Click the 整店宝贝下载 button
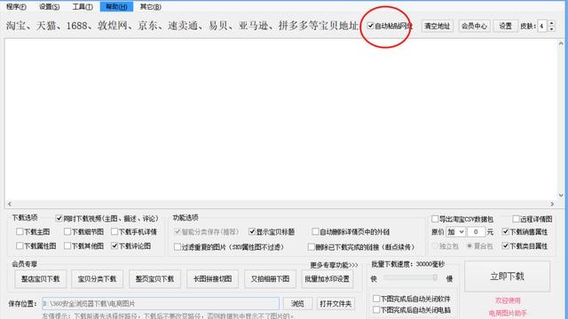Screen dimensions: 568x319 click(40, 279)
